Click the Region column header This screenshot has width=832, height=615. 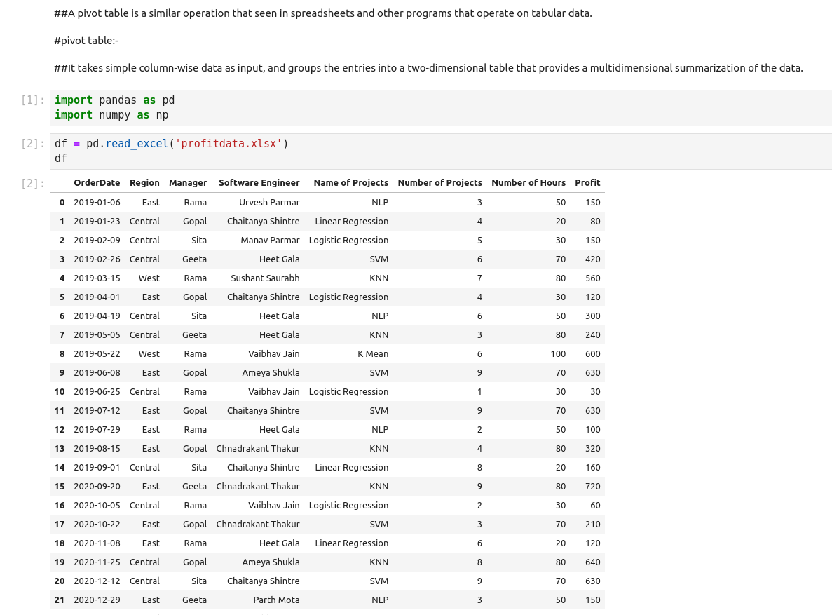click(x=144, y=183)
